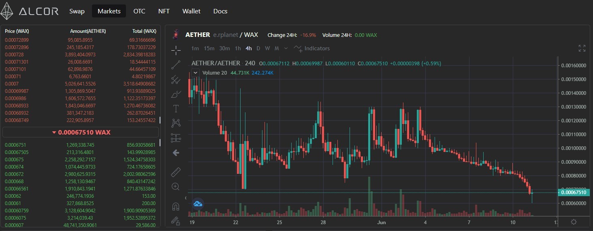Select the text annotation tool
Viewport: 593px width, 231px height.
[176, 108]
